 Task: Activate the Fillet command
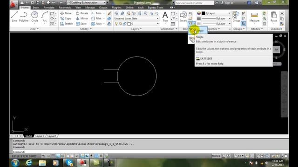click(x=96, y=19)
